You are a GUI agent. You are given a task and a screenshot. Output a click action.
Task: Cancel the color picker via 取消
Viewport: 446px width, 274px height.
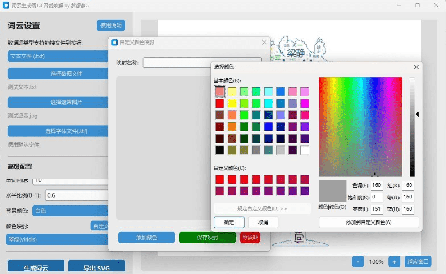[263, 222]
